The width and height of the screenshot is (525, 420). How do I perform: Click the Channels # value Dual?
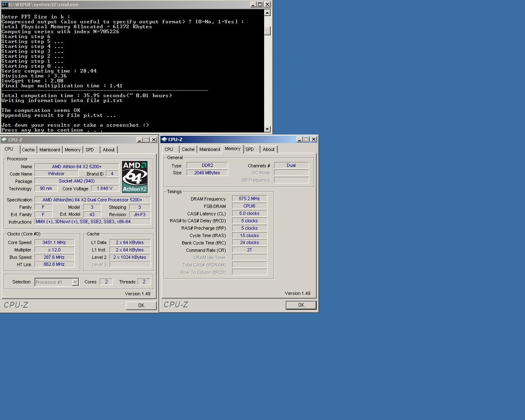(291, 165)
